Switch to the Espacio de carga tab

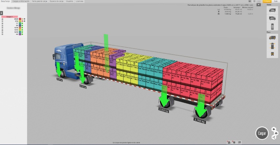tap(57, 1)
